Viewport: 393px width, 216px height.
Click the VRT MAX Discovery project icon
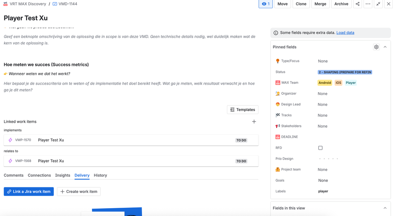click(x=6, y=4)
